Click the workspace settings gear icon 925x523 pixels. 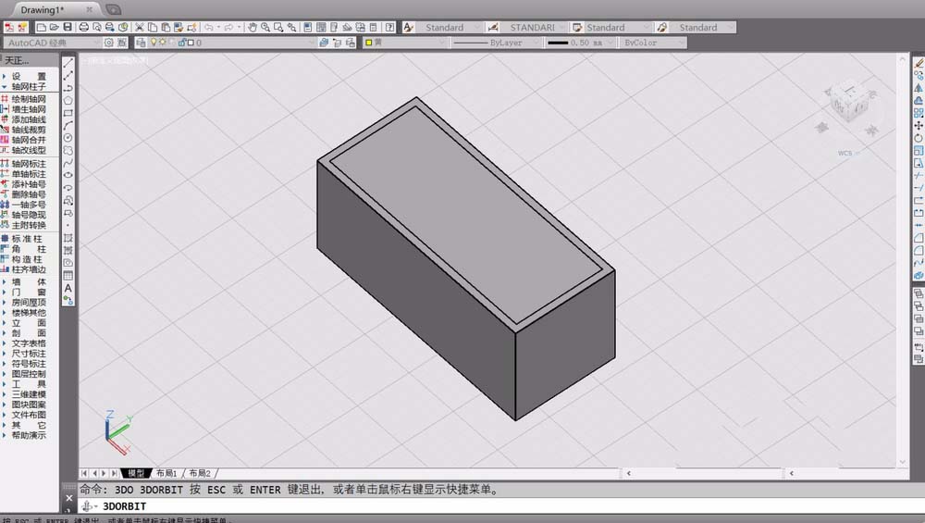click(x=108, y=43)
